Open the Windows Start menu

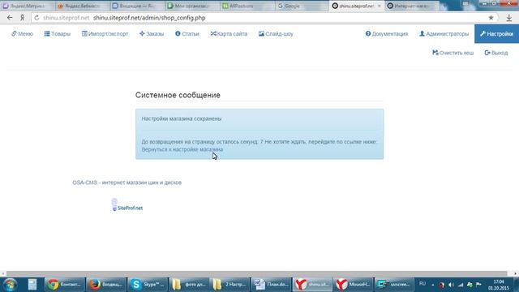[10, 285]
